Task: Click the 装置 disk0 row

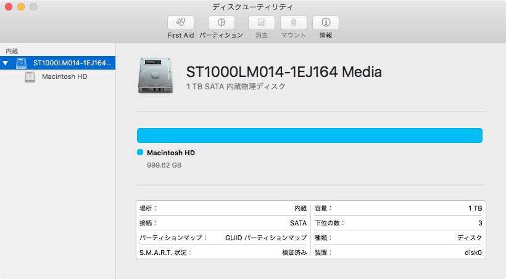Action: pyautogui.click(x=398, y=253)
